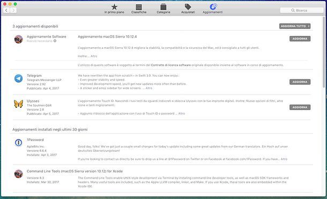Click the '3 aggiornamenti disponibili' heading
This screenshot has height=199, width=327.
(35, 26)
